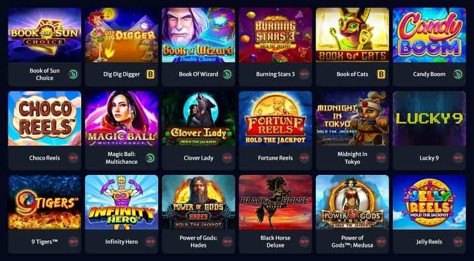Viewport: 474px width, 261px height.
Task: Click the red provider icon beside Burning Stars 3
Action: (304, 74)
